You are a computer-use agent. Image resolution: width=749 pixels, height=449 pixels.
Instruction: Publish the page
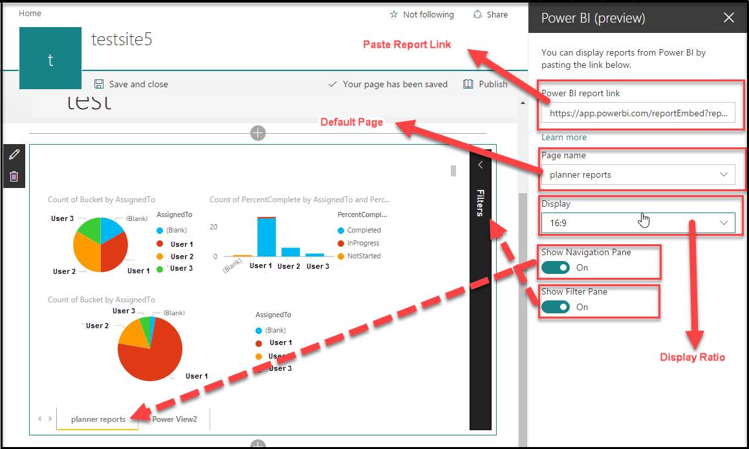point(486,84)
